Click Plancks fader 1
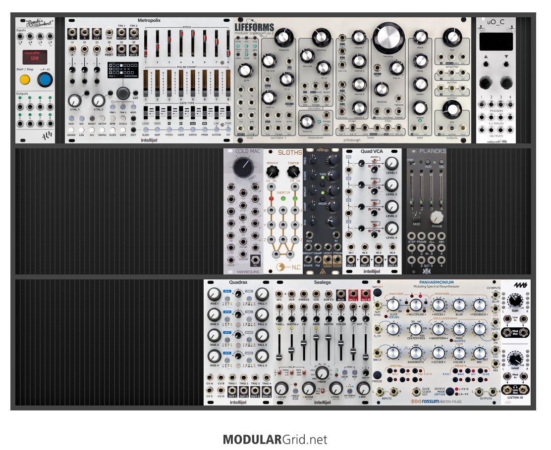 coord(412,187)
